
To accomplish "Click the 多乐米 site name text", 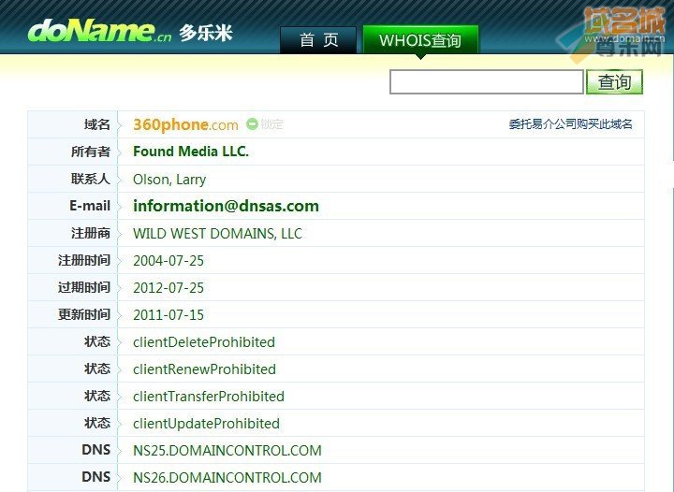I will 206,33.
